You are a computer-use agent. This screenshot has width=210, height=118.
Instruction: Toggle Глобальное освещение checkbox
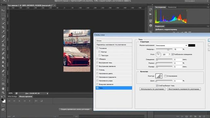coord(173,54)
